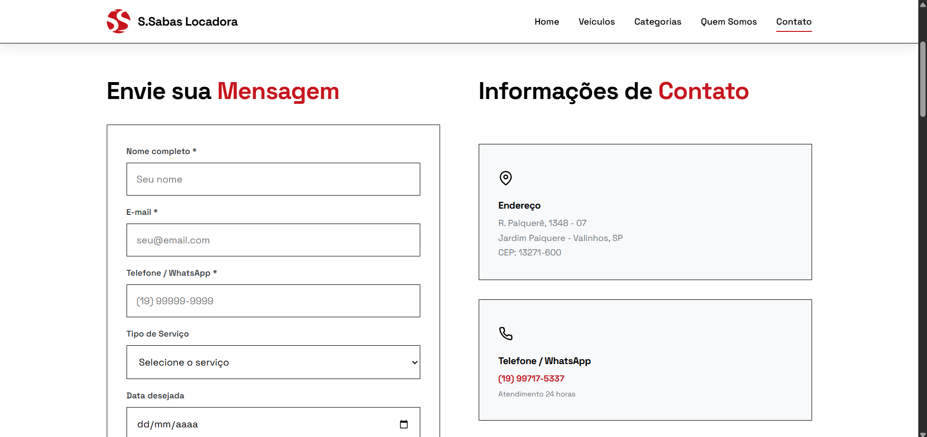
Task: Click the page vertical scrollbar thumb
Action: coord(923,79)
